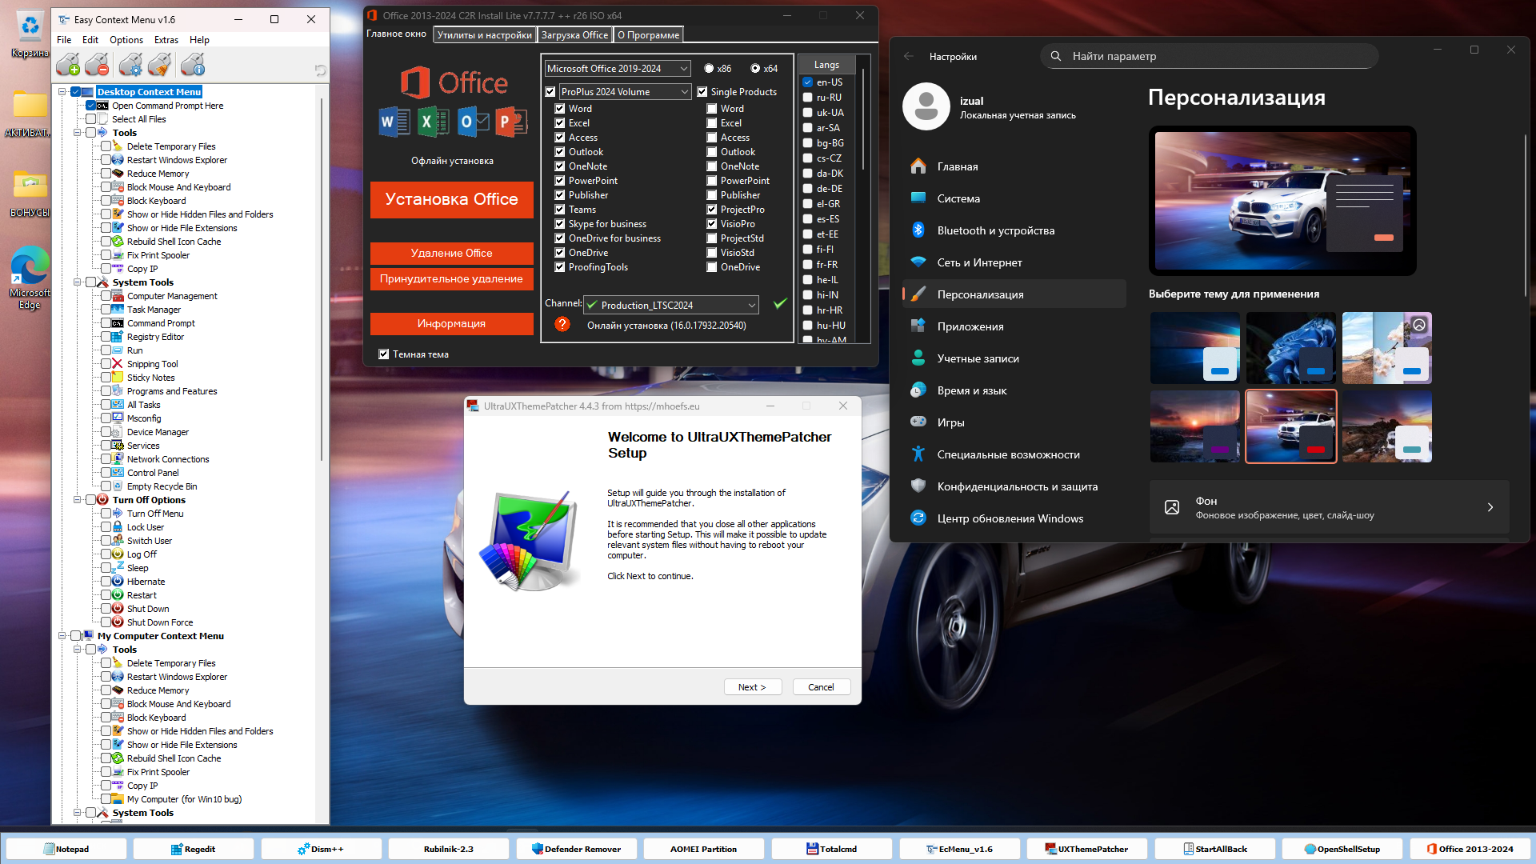Open the Microsoft Office 2019-2024 version dropdown
The width and height of the screenshot is (1536, 864).
[x=617, y=69]
